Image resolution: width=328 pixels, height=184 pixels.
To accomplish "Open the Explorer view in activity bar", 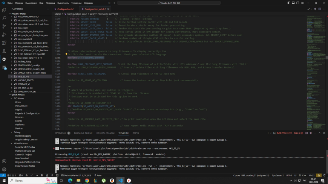I will (x=4, y=9).
